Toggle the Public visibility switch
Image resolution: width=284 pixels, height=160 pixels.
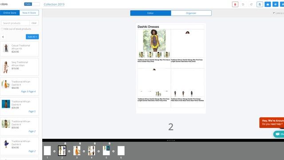click(x=32, y=4)
